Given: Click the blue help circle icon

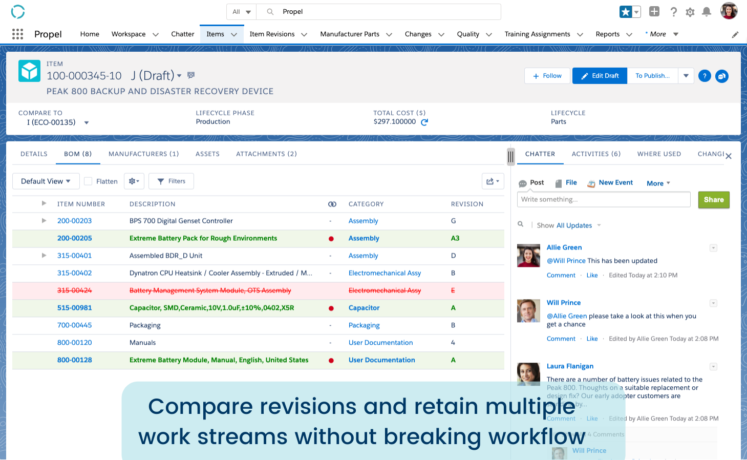Looking at the screenshot, I should pyautogui.click(x=705, y=76).
